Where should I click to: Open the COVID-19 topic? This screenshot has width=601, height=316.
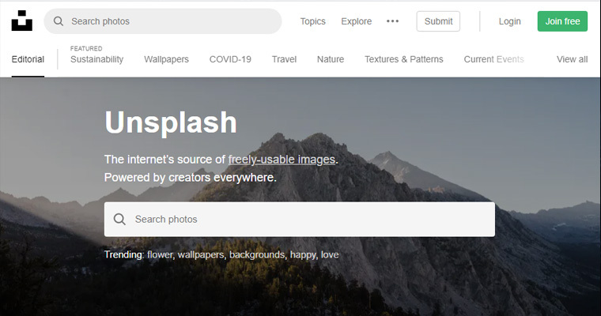point(230,59)
